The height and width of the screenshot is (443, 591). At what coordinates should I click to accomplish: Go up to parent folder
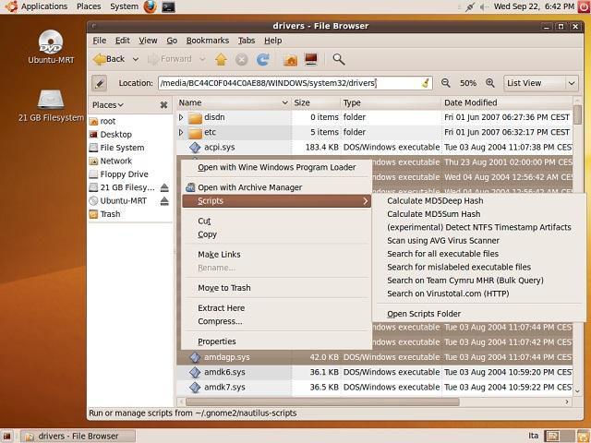(221, 59)
